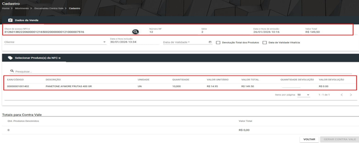Check Devolução Total dos Produtos box
The image size is (359, 143).
tap(218, 42)
